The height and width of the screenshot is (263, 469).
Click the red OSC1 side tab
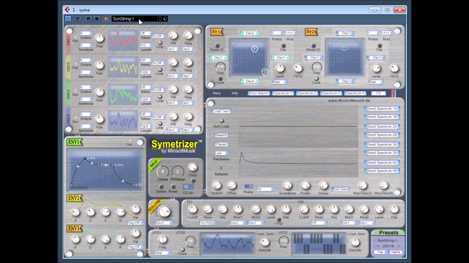pyautogui.click(x=68, y=41)
